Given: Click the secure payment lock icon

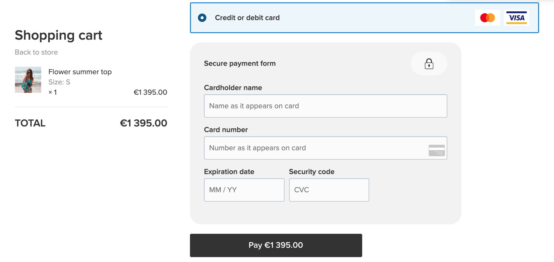Looking at the screenshot, I should [x=429, y=63].
